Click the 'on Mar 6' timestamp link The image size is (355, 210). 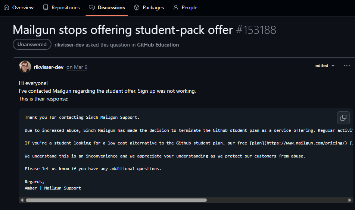[77, 67]
